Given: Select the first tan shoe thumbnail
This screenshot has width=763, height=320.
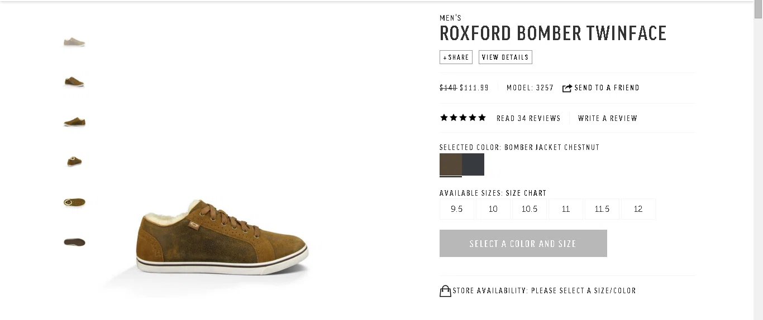Looking at the screenshot, I should (74, 42).
